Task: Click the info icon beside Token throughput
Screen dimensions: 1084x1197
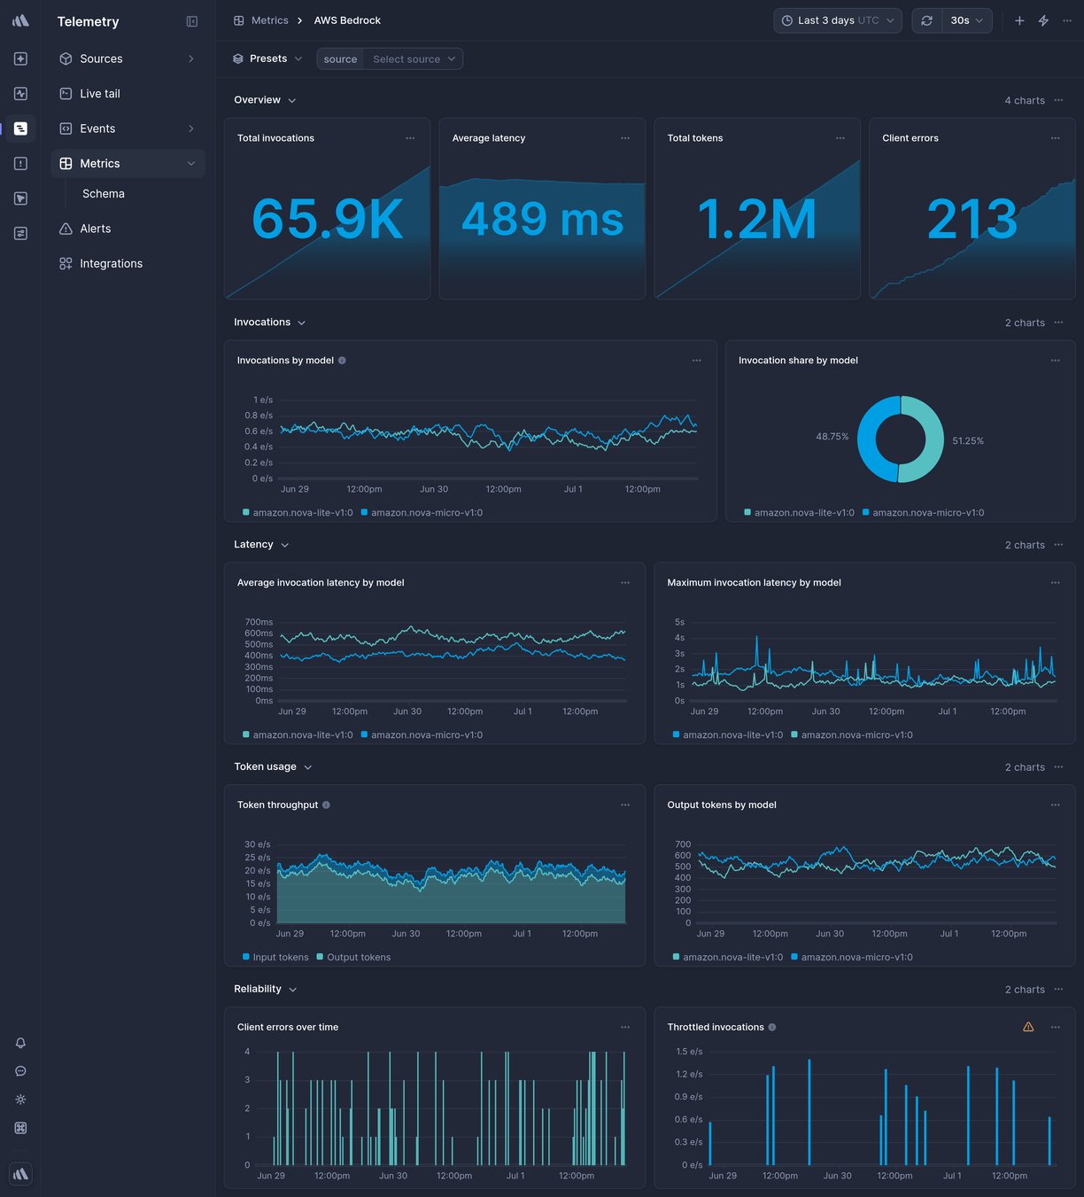Action: coord(326,805)
